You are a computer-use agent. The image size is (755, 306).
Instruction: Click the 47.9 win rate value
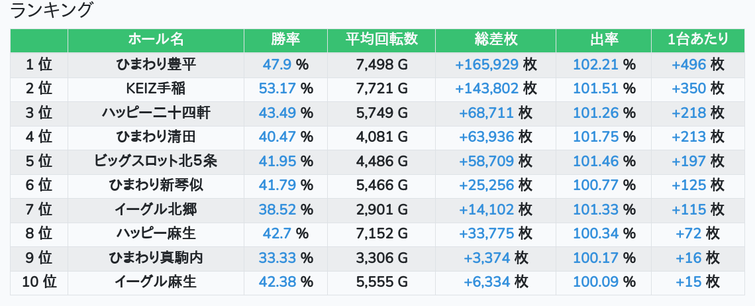tap(277, 65)
